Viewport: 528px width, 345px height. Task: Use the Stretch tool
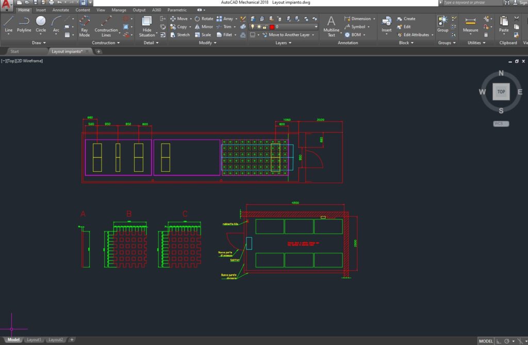tap(180, 35)
